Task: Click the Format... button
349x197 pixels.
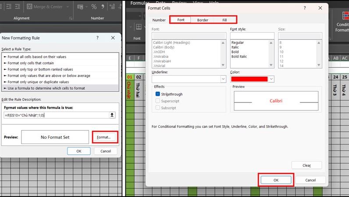Action: click(104, 137)
